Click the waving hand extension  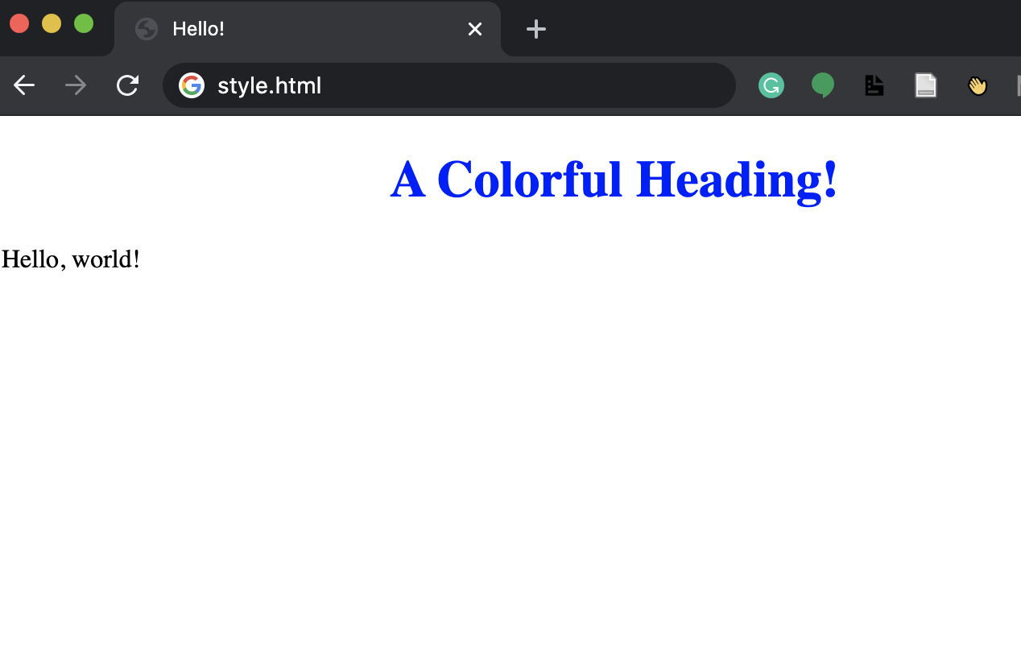977,85
